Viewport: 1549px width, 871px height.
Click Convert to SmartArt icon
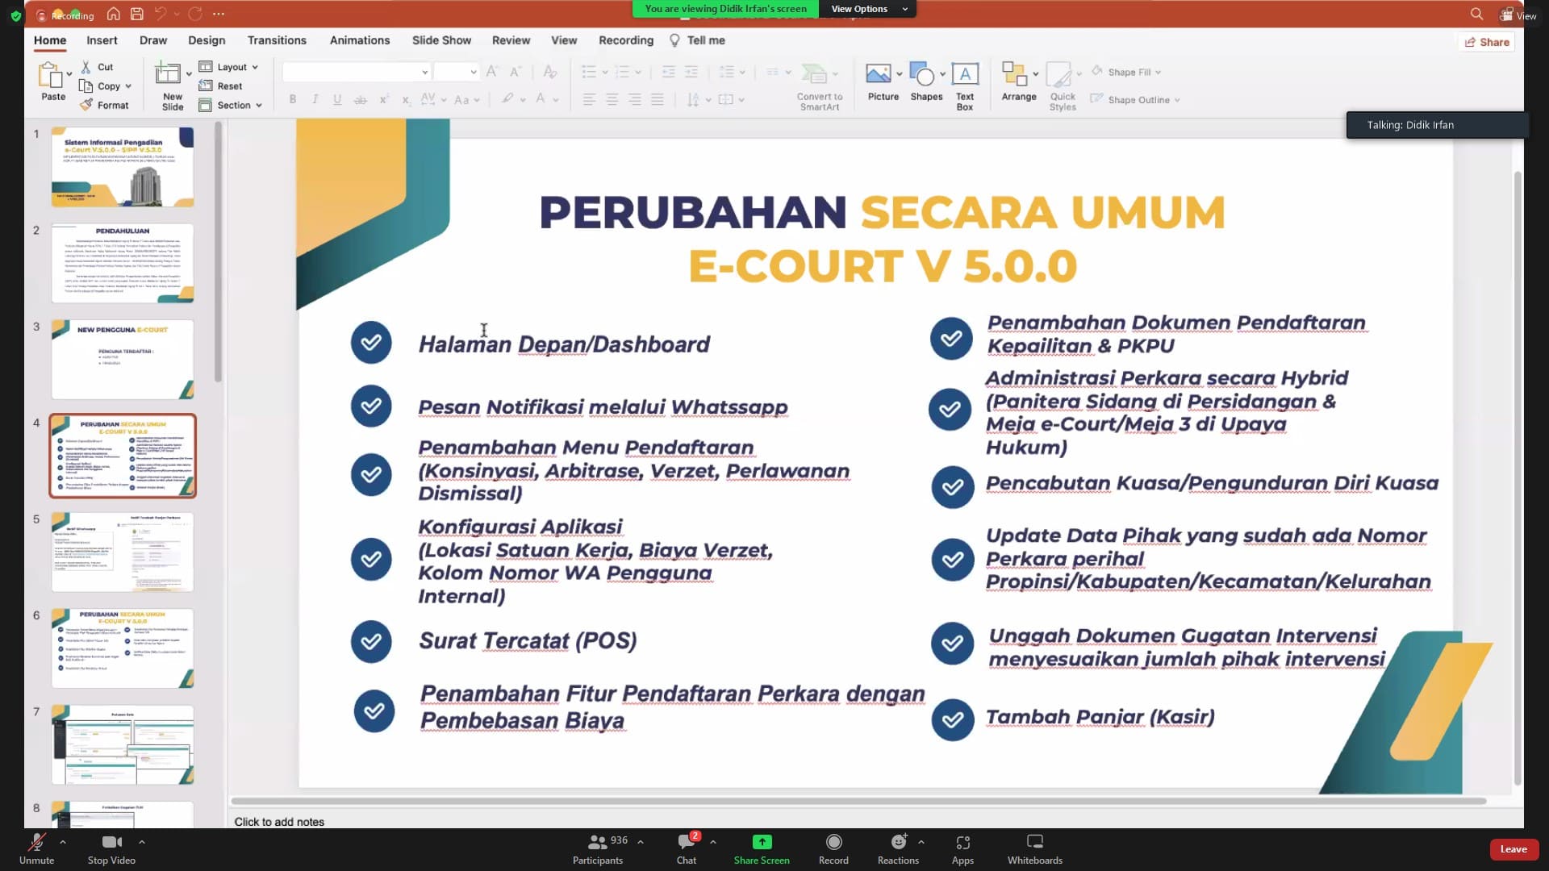click(x=815, y=74)
